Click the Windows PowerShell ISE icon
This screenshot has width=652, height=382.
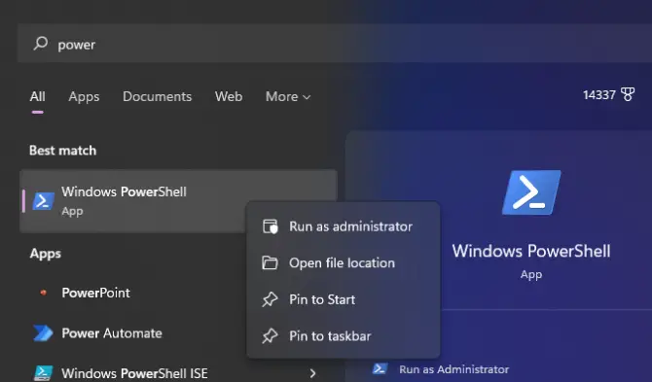pyautogui.click(x=43, y=373)
